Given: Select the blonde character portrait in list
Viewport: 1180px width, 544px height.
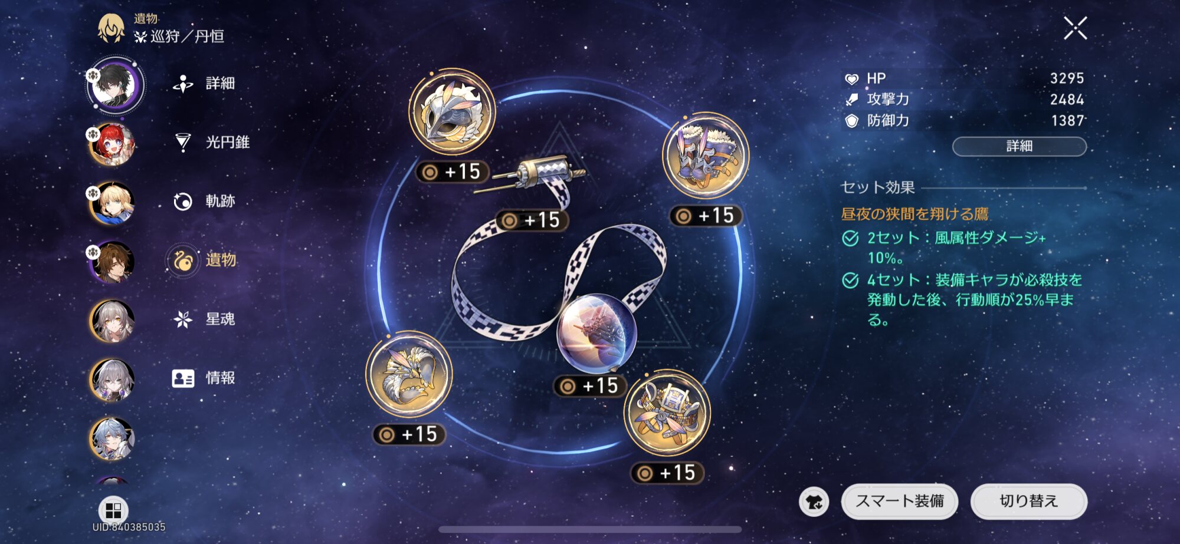Looking at the screenshot, I should click(112, 203).
